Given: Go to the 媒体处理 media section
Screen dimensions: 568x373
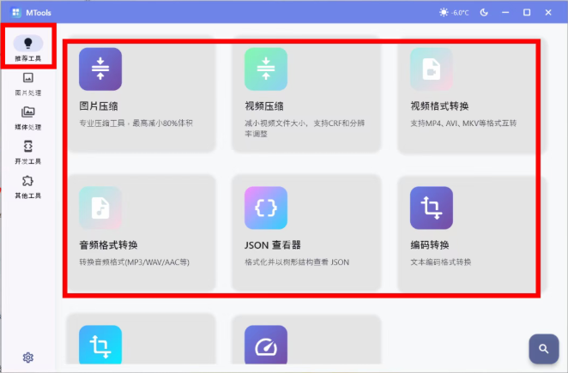Looking at the screenshot, I should coord(27,117).
